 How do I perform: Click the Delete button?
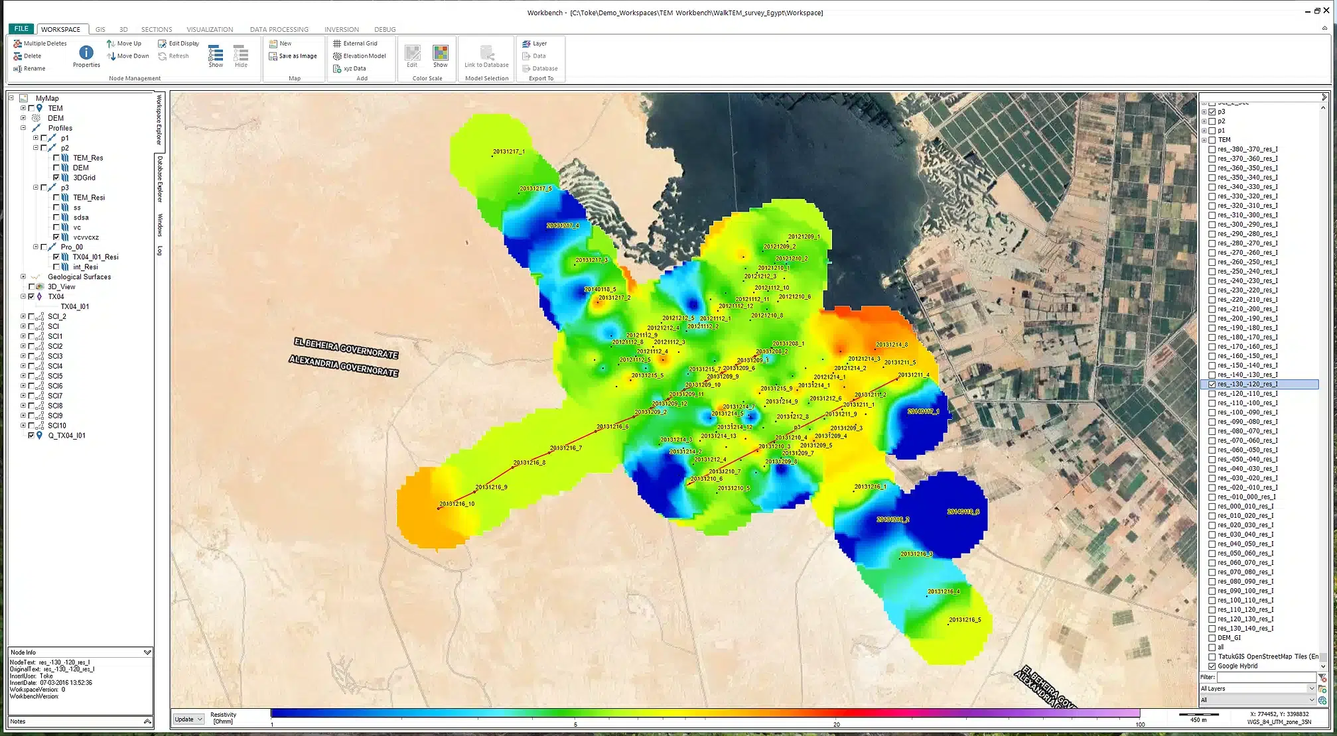(x=27, y=56)
